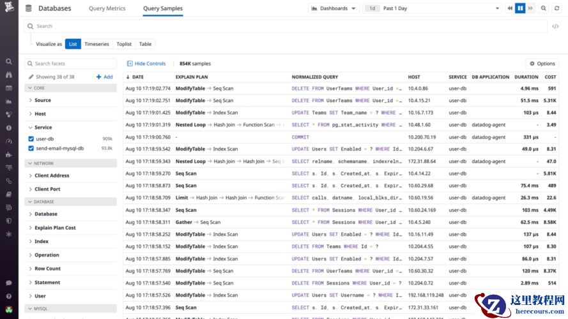Select the Toplist visualization tab

point(124,44)
